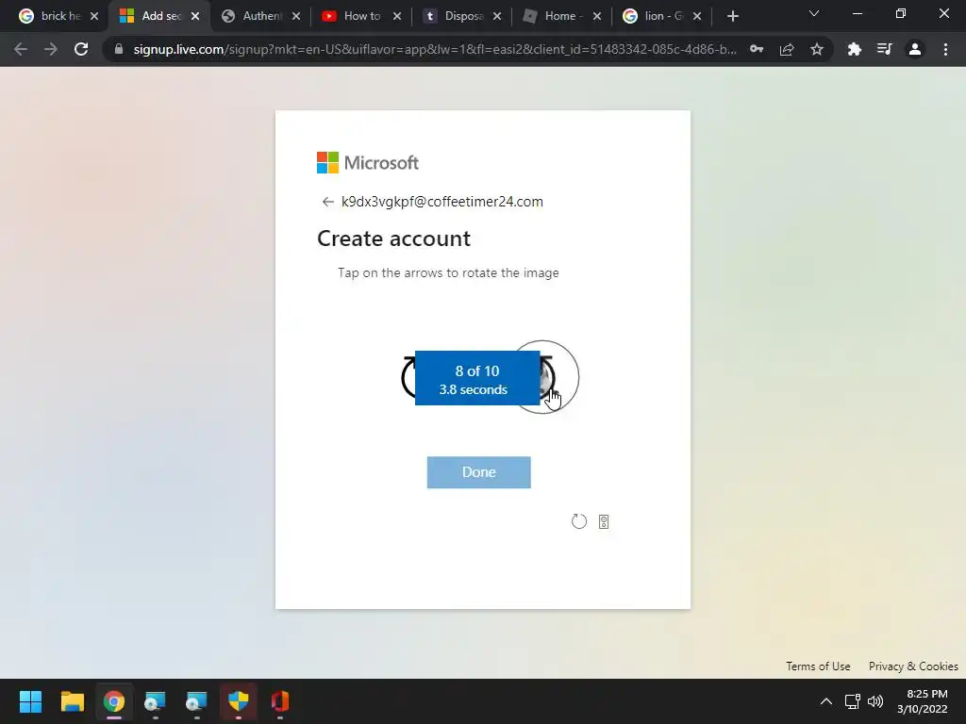
Task: Click the address bar URL
Action: tap(434, 49)
